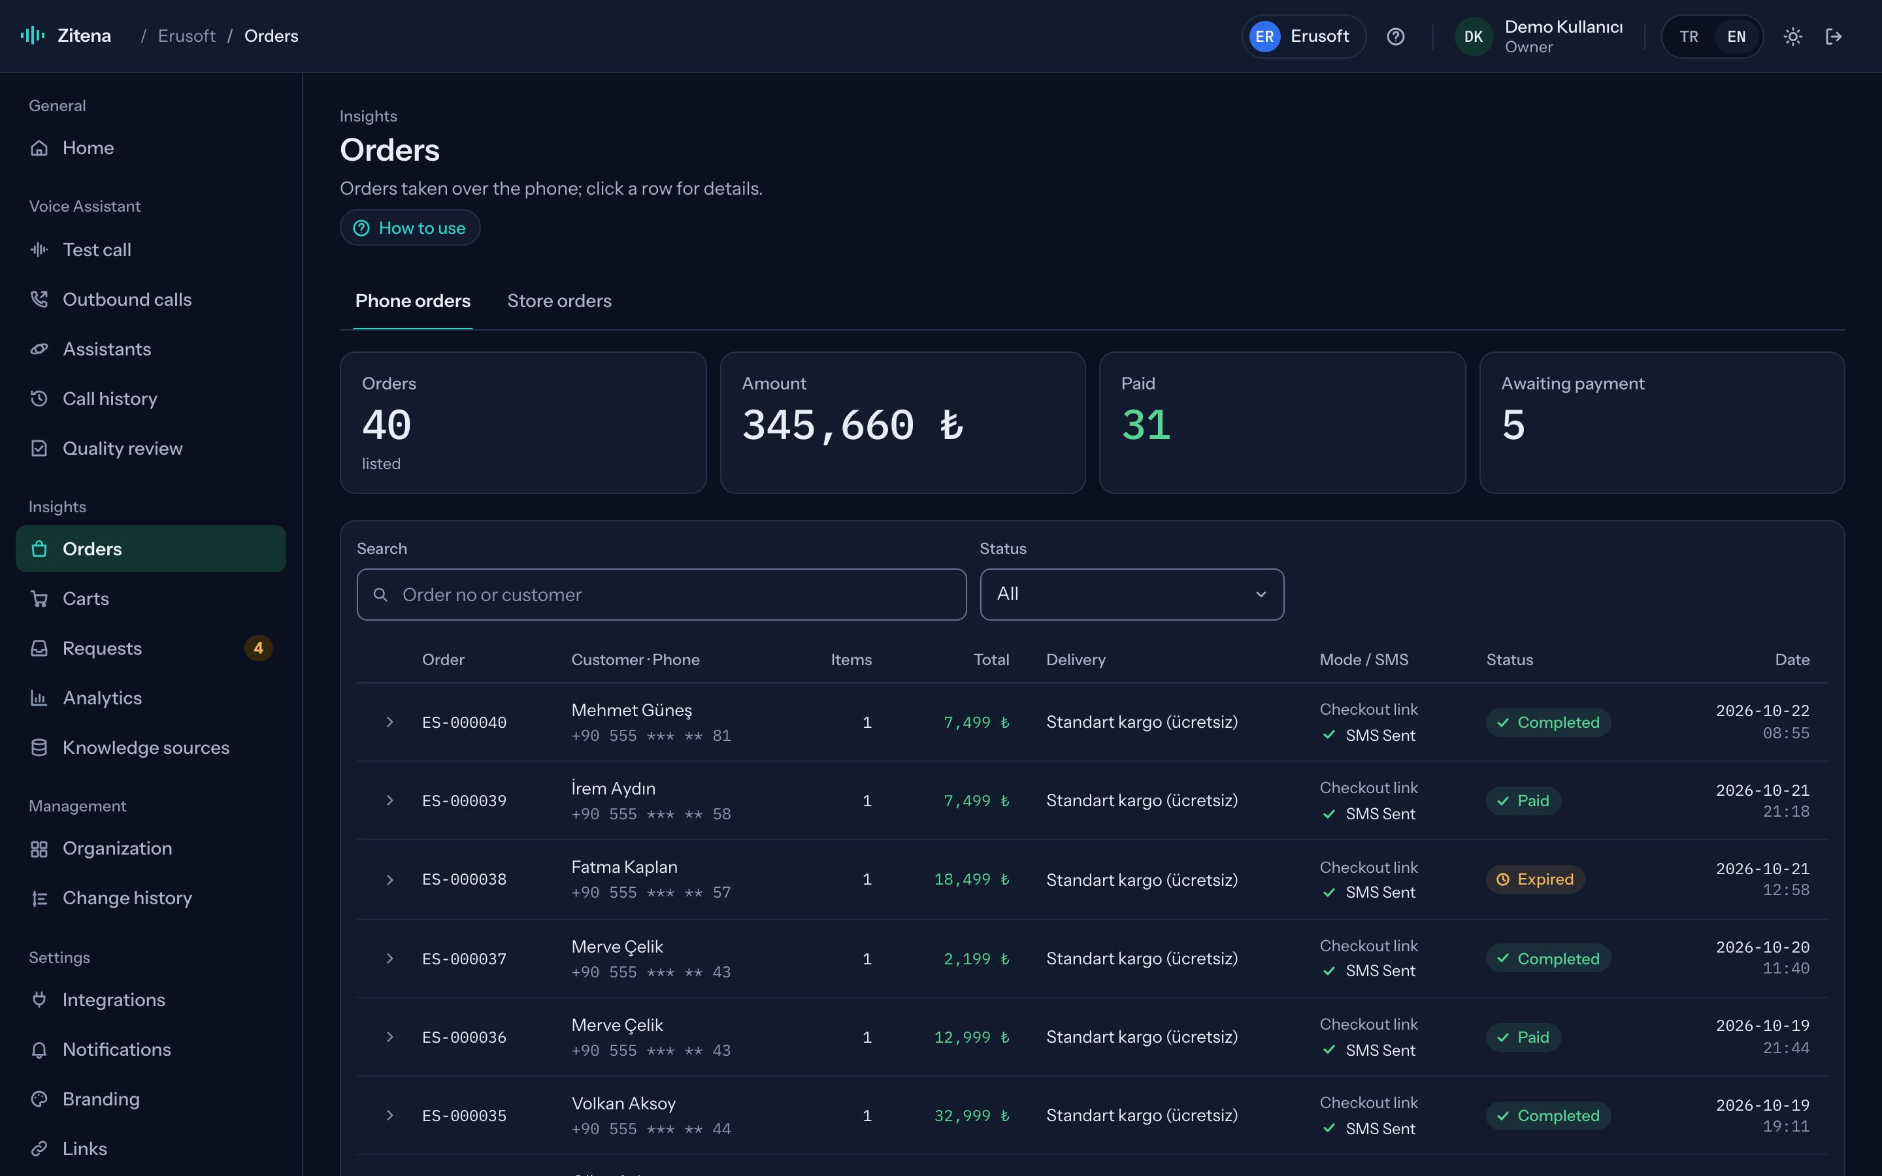Open the Status filter dropdown
The width and height of the screenshot is (1882, 1176).
tap(1132, 595)
